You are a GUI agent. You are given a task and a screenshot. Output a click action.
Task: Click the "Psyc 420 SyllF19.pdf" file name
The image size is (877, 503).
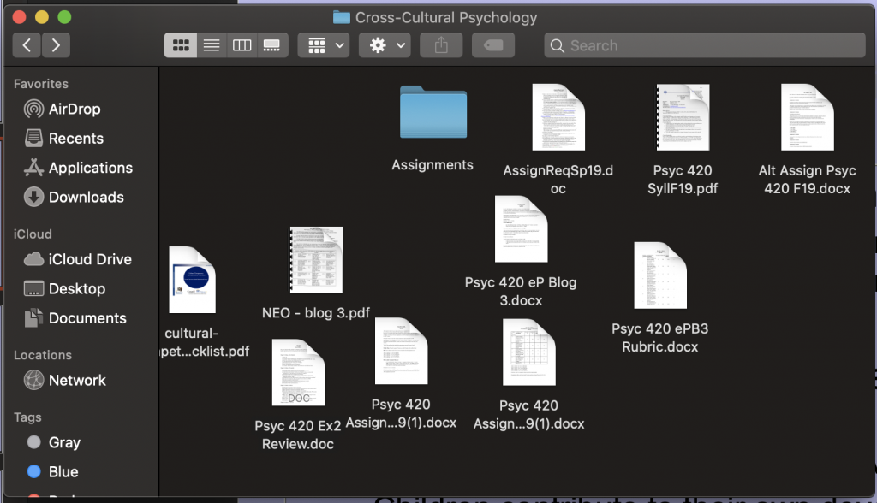pos(683,180)
